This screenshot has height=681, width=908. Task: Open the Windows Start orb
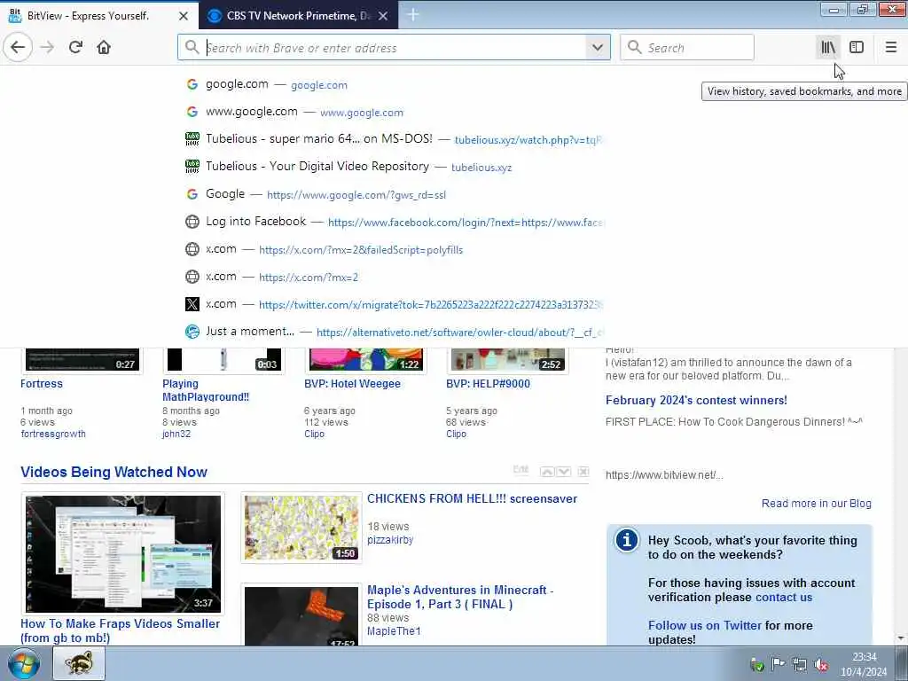23,663
